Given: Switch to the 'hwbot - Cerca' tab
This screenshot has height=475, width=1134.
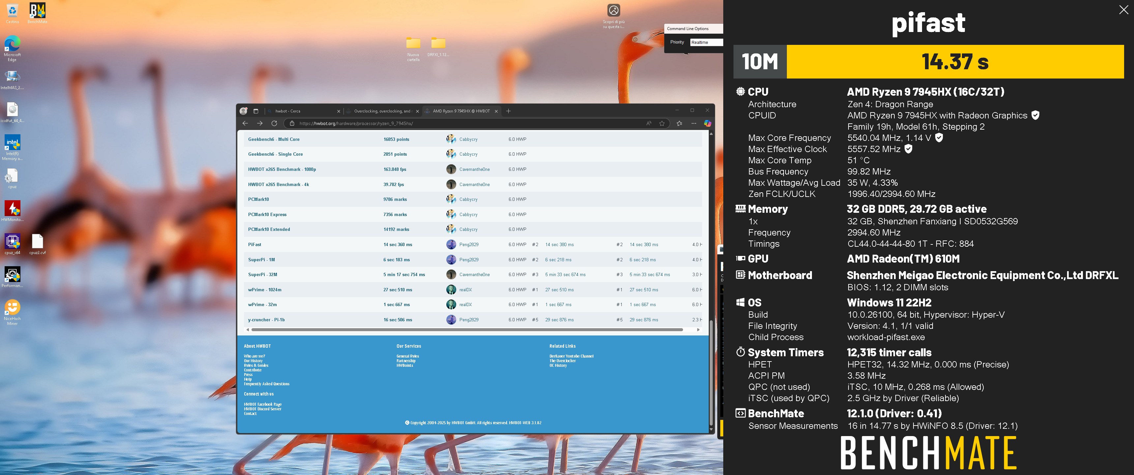Looking at the screenshot, I should pyautogui.click(x=303, y=111).
